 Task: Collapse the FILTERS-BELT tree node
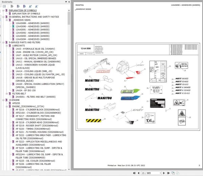point(7,94)
